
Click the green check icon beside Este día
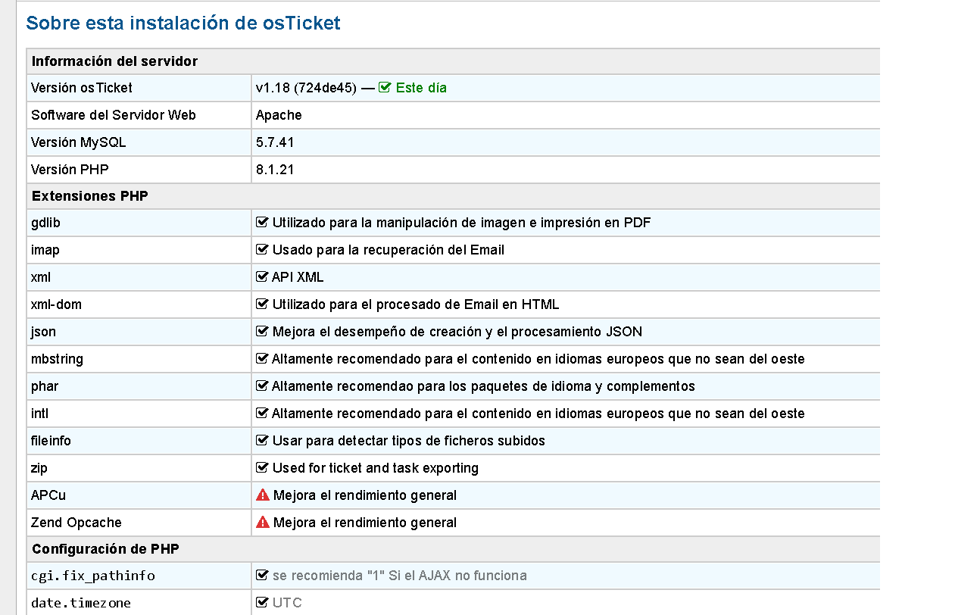(x=385, y=88)
